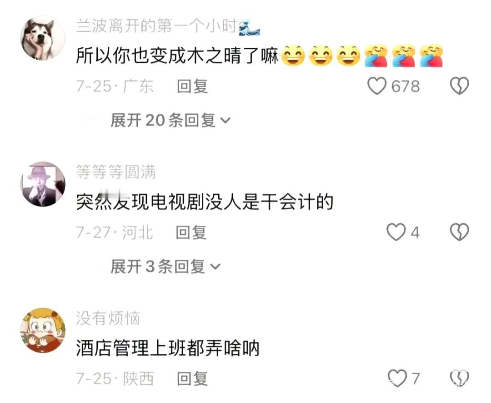This screenshot has width=491, height=403.
Task: Like the comment about 会计 in TV dramas
Action: 396,232
